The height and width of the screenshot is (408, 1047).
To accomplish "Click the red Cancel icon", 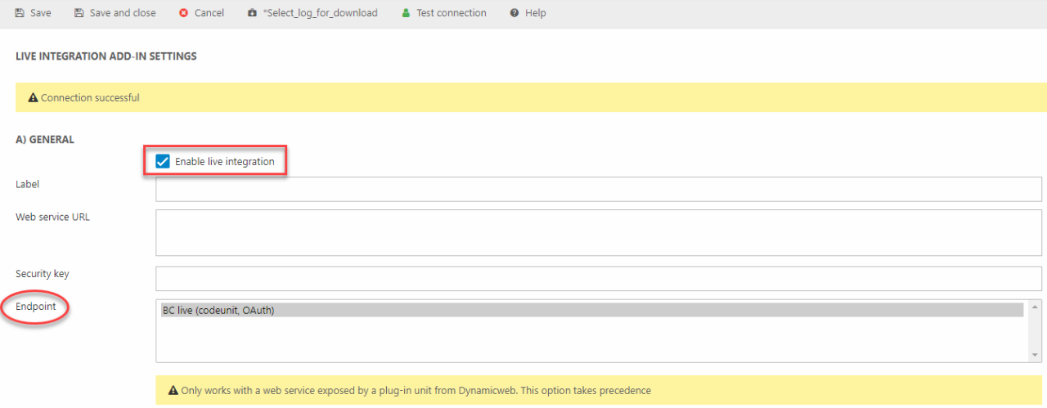I will pyautogui.click(x=183, y=13).
